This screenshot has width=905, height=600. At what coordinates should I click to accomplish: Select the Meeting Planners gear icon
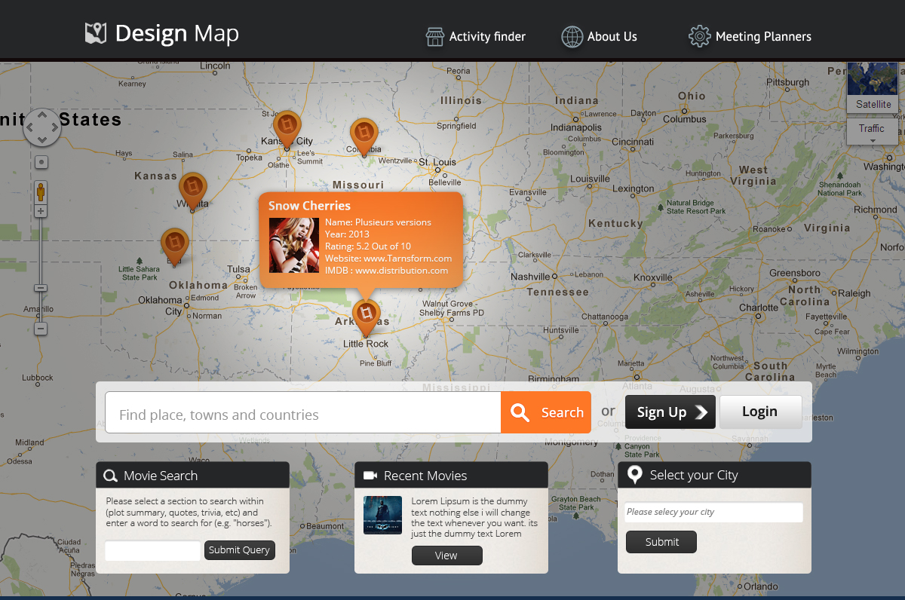click(700, 35)
